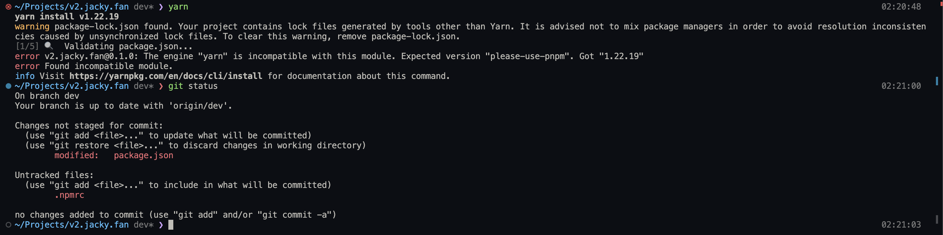
Task: Click the red prompt chevron before git status
Action: 161,86
